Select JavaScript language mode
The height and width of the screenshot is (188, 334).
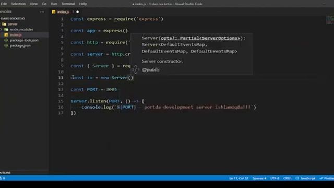point(308,178)
